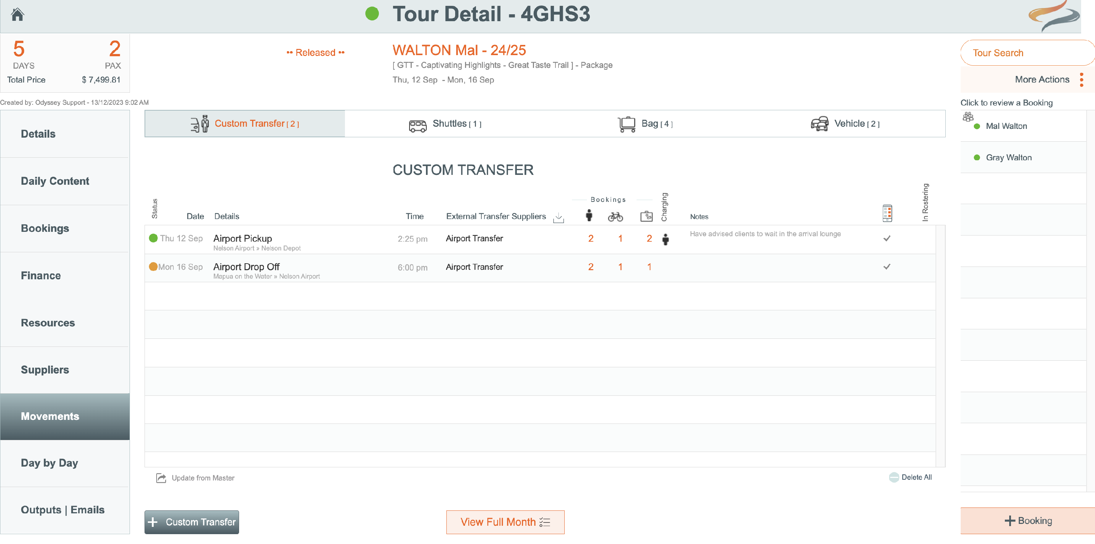Image resolution: width=1095 pixels, height=544 pixels.
Task: Switch to the Shuttles tab
Action: click(445, 124)
